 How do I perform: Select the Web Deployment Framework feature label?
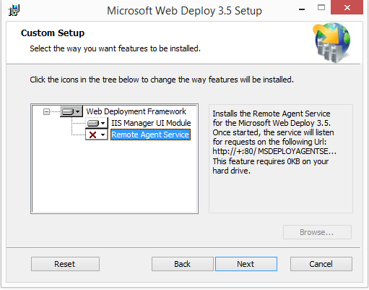click(x=136, y=111)
